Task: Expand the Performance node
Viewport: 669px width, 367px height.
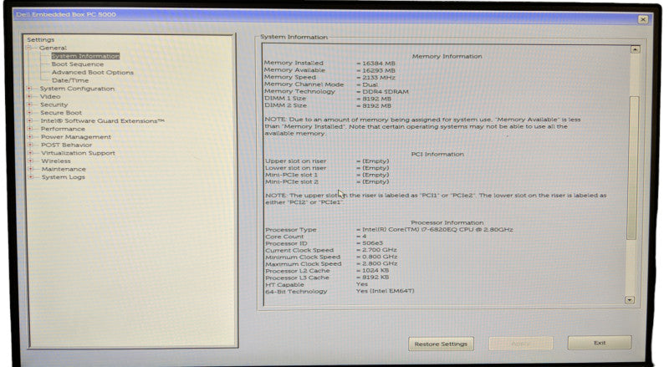Action: (30, 129)
